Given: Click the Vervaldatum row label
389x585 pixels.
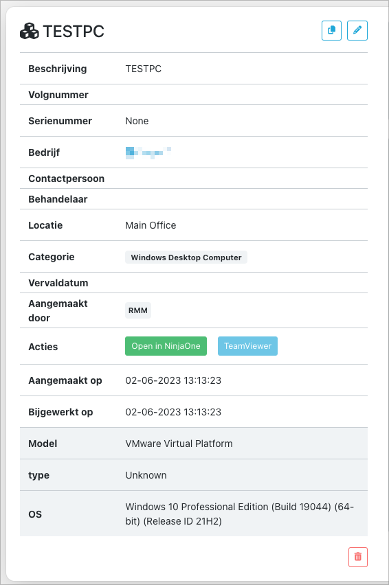Looking at the screenshot, I should (58, 283).
